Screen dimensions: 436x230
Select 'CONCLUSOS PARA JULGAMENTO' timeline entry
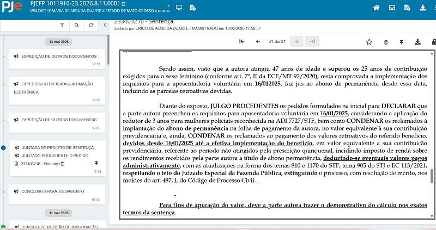pos(52,191)
